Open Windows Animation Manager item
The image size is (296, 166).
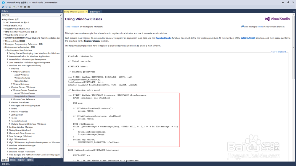pos(22,146)
